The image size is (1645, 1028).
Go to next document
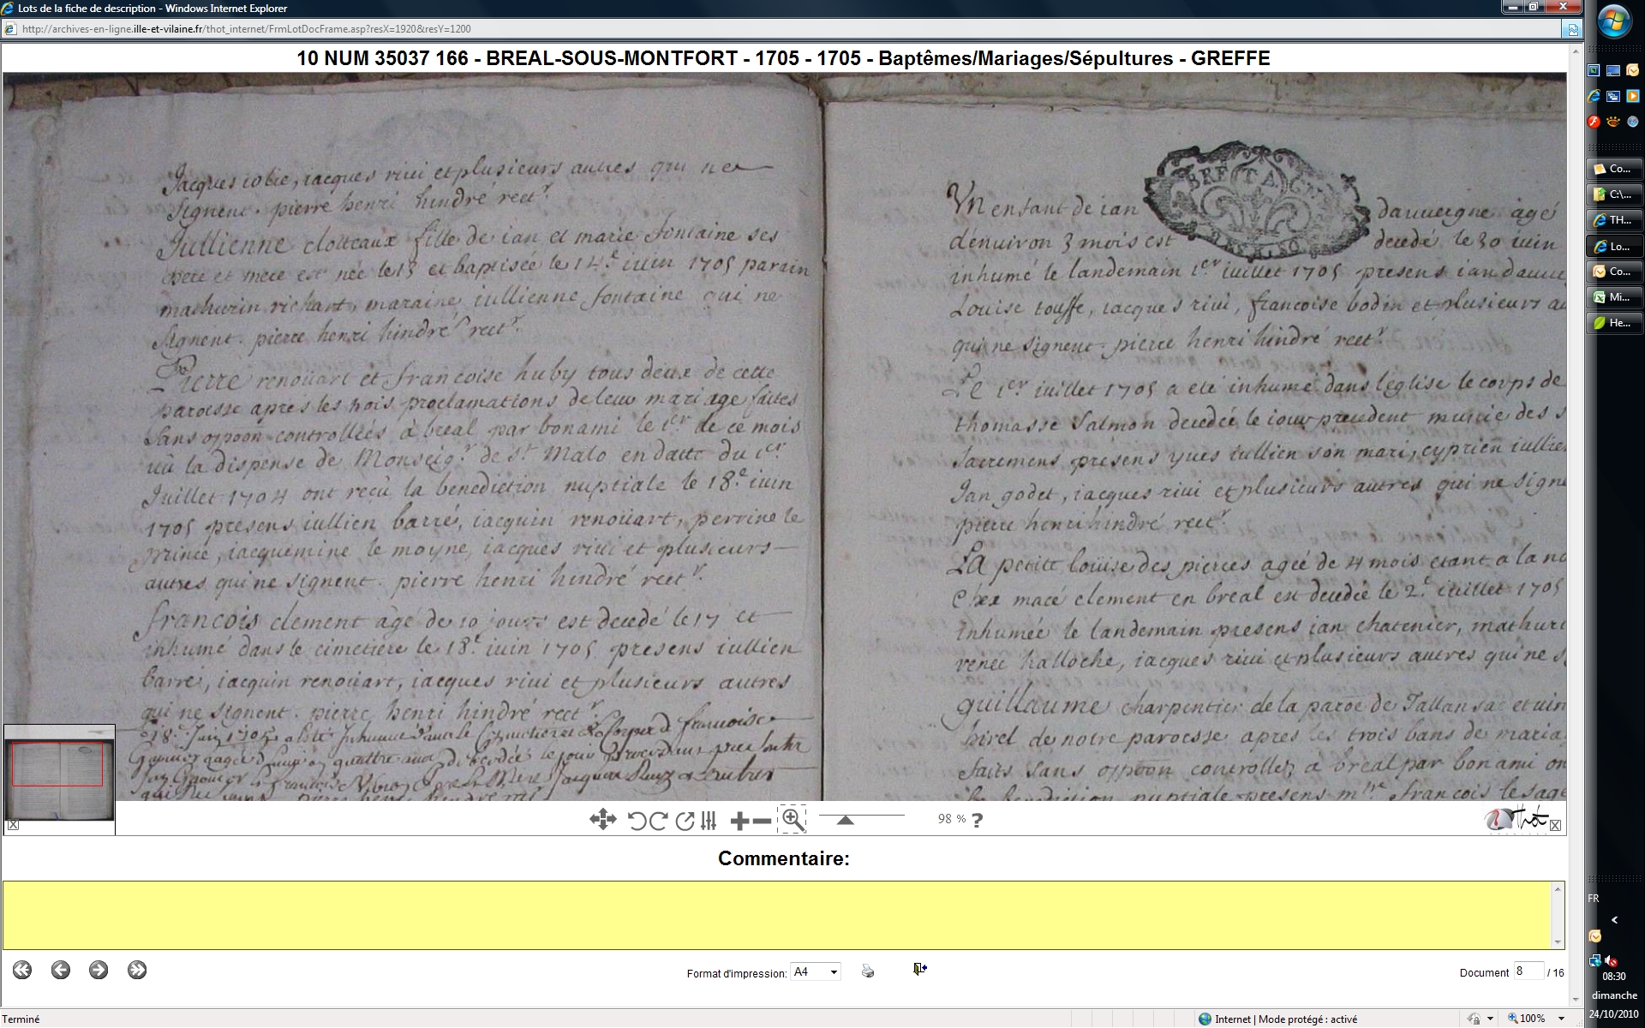(x=99, y=970)
